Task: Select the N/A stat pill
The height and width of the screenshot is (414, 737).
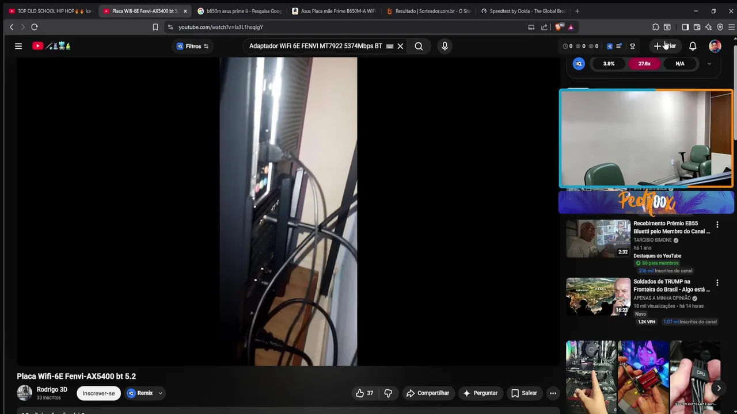Action: [680, 64]
